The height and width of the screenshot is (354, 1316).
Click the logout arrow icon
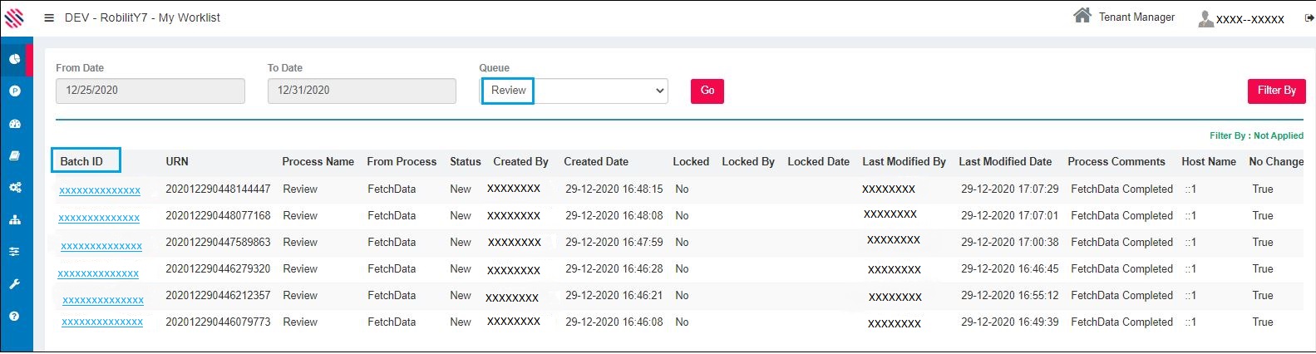pyautogui.click(x=1309, y=18)
